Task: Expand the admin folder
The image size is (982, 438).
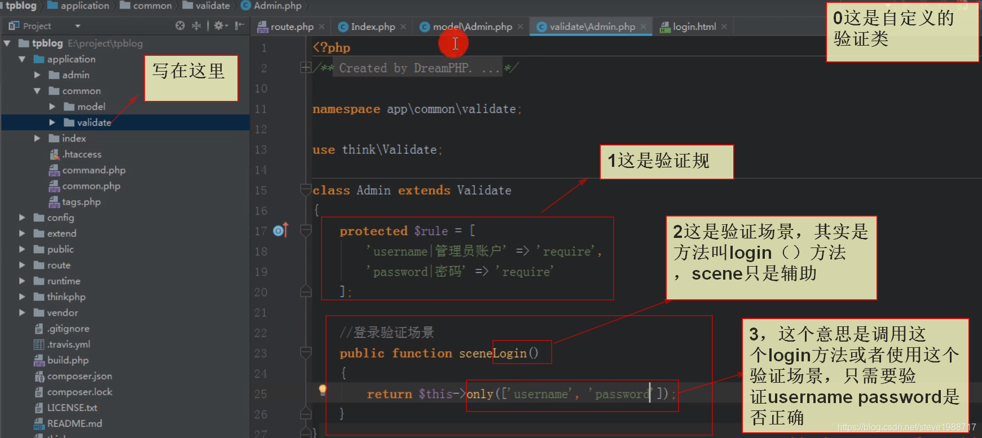Action: pyautogui.click(x=37, y=75)
